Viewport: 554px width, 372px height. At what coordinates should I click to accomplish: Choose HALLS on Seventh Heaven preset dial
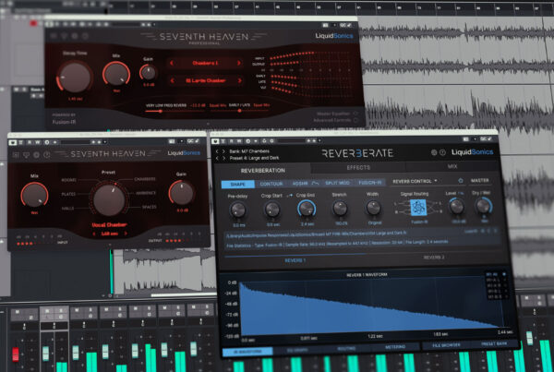[x=67, y=209]
